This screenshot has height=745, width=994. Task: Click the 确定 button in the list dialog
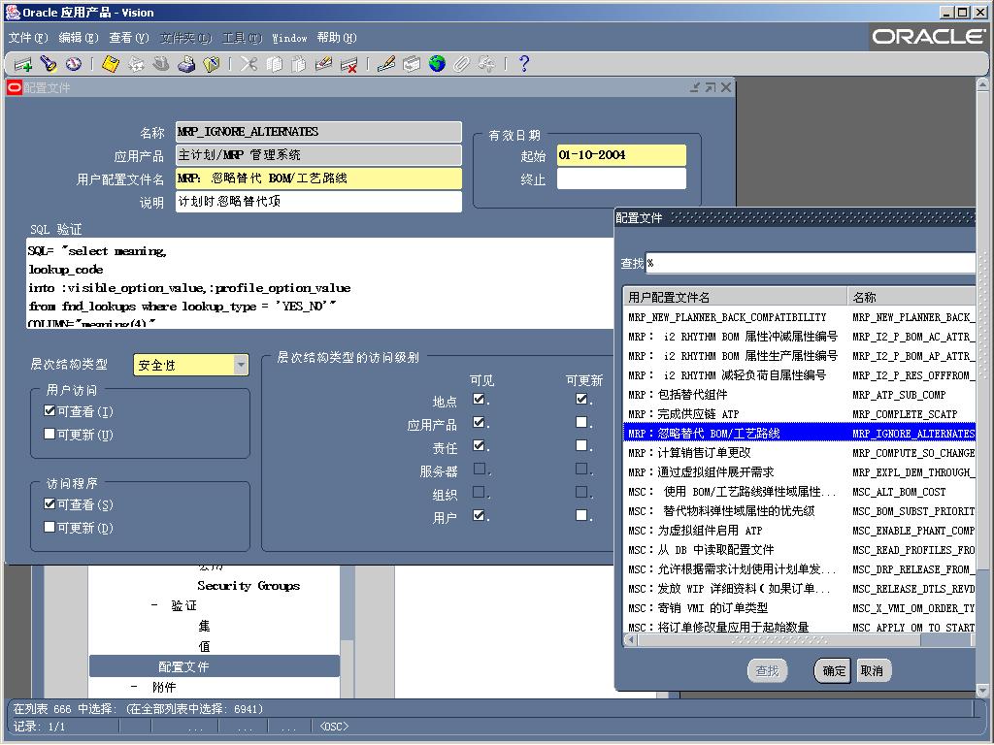click(834, 671)
